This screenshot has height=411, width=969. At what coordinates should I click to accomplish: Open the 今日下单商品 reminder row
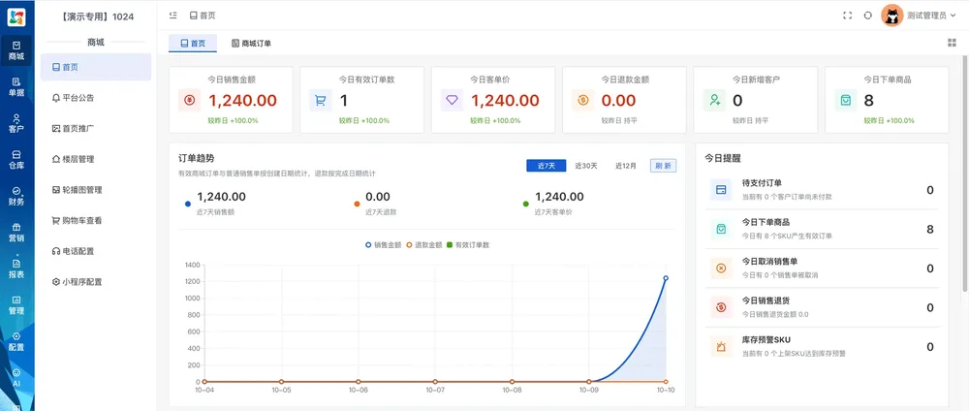coord(822,230)
